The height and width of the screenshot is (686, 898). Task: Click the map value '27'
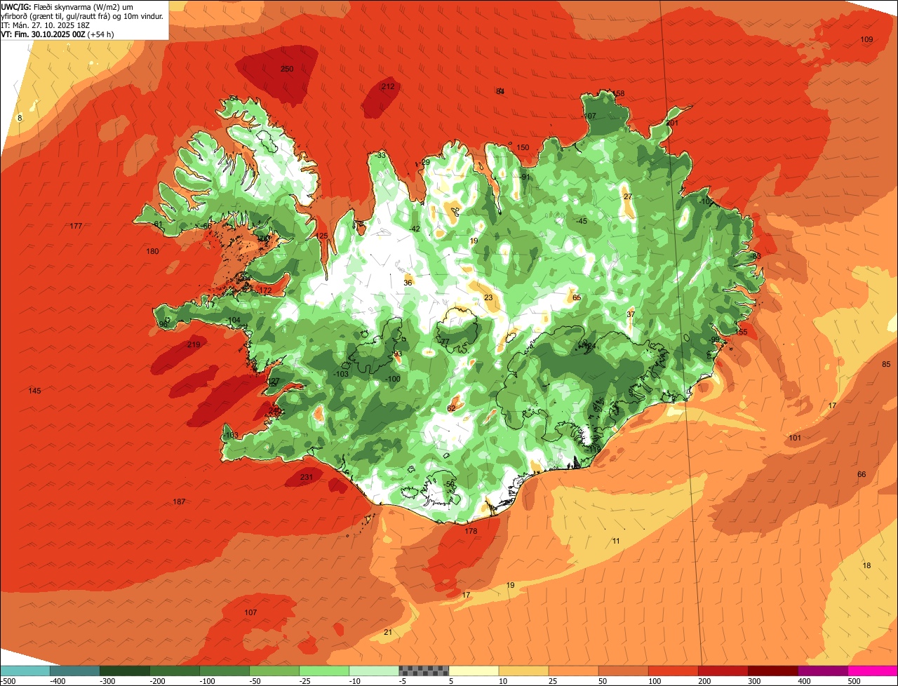(x=628, y=196)
